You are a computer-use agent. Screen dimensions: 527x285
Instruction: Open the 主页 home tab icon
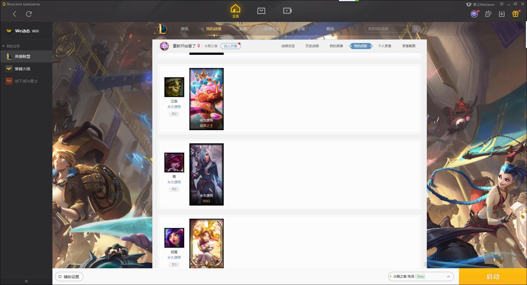point(236,11)
